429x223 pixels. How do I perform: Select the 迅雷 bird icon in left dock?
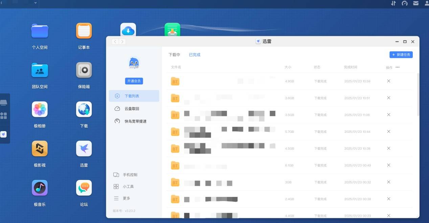3,135
